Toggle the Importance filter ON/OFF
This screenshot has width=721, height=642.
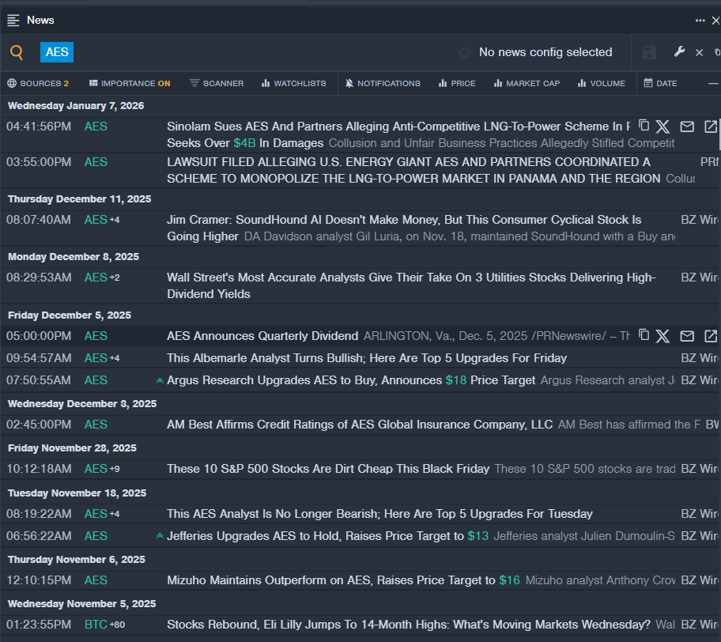(130, 83)
